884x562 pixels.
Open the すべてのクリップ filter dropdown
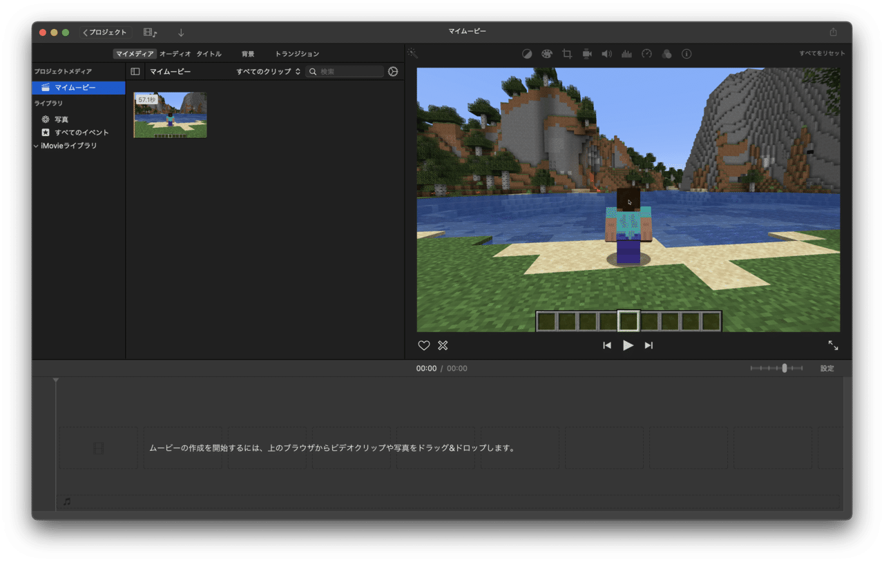pos(268,71)
